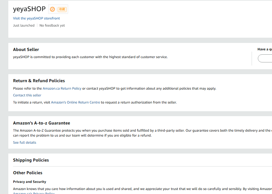This screenshot has height=194, width=272.
Task: Expand the Other Policies section
Action: point(28,173)
